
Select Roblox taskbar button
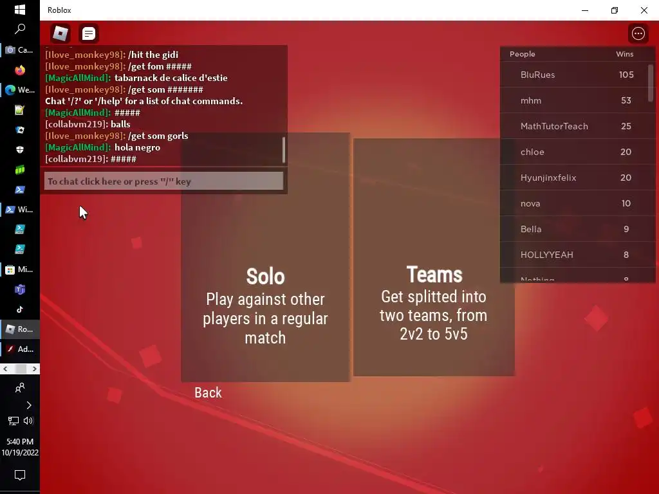point(20,329)
